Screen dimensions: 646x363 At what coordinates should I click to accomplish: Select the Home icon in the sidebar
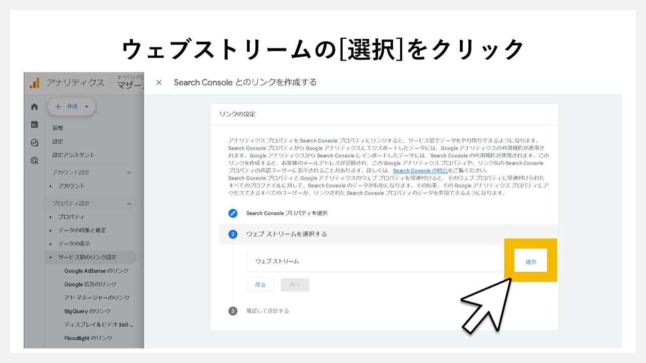[x=34, y=106]
